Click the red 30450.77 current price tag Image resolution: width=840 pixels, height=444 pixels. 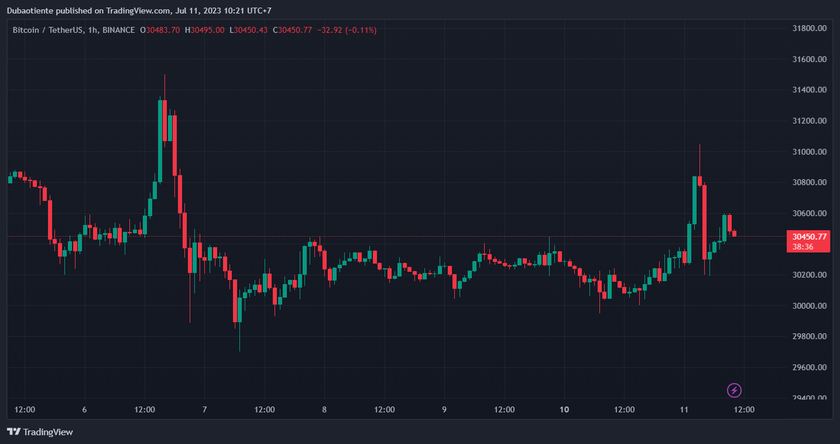pyautogui.click(x=810, y=237)
